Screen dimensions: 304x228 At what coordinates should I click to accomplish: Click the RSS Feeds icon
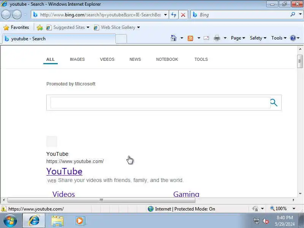(x=190, y=38)
